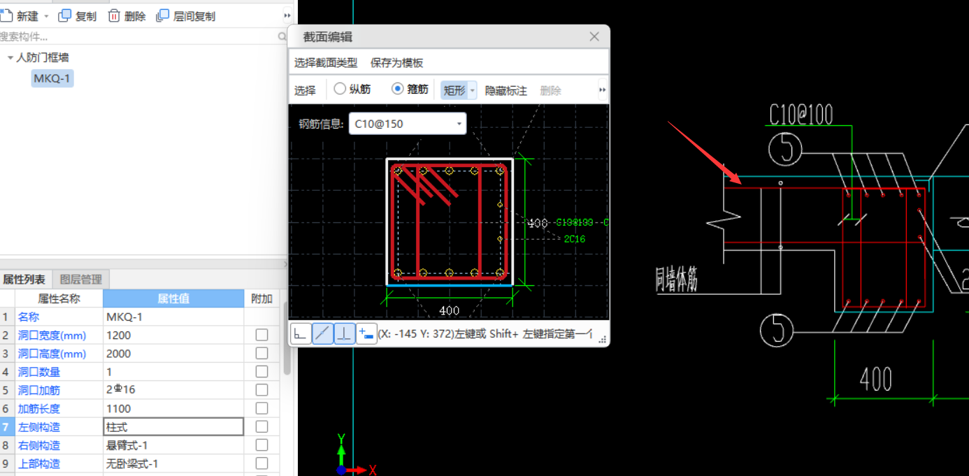Click 隐藏标注 in section editor toolbar
The image size is (969, 476).
click(x=506, y=90)
